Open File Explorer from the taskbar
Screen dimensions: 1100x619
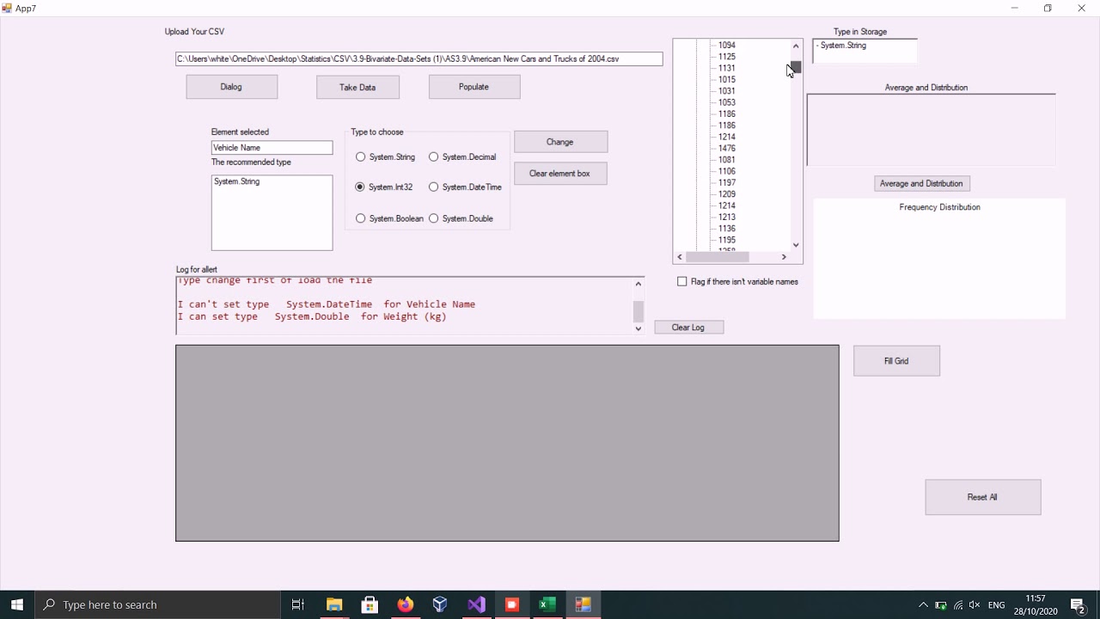334,604
